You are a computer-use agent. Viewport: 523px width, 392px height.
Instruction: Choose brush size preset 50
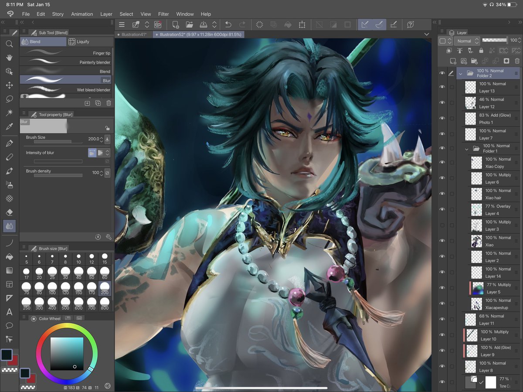92,273
